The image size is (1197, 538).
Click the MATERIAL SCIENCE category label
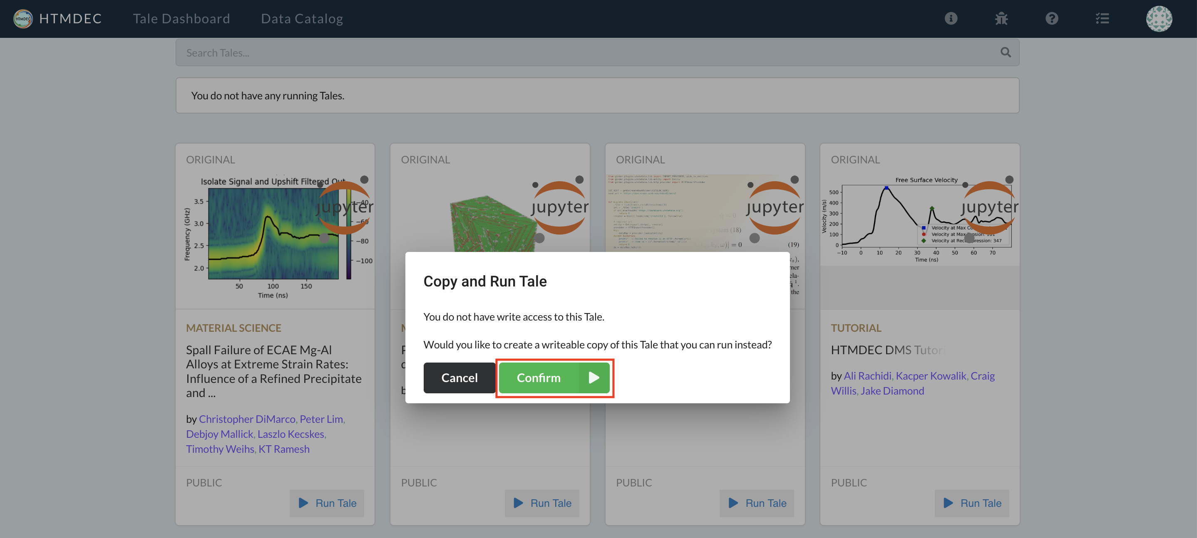[x=233, y=328]
